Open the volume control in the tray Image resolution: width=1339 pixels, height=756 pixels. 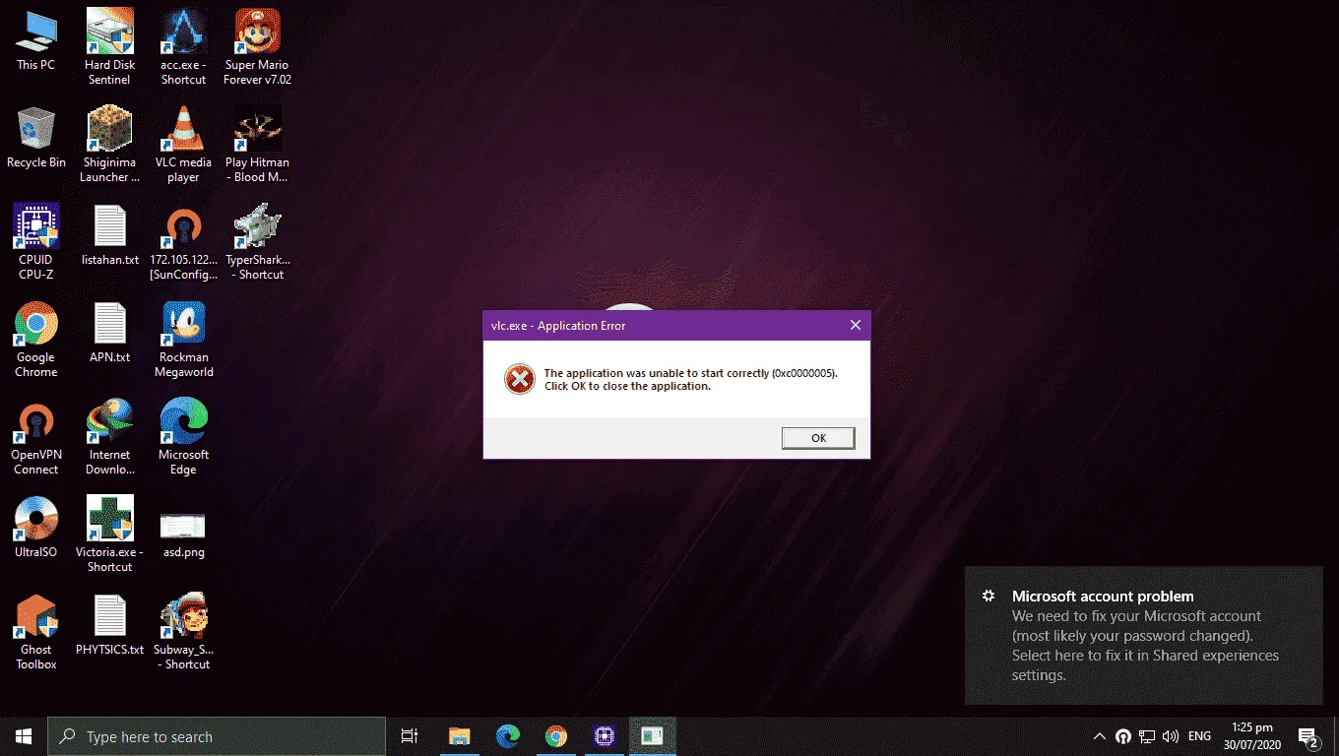(1171, 736)
